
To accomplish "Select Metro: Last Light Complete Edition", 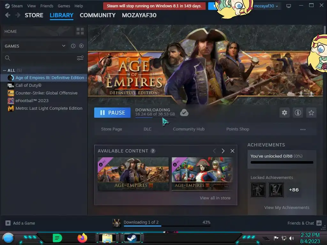I will tap(44, 108).
